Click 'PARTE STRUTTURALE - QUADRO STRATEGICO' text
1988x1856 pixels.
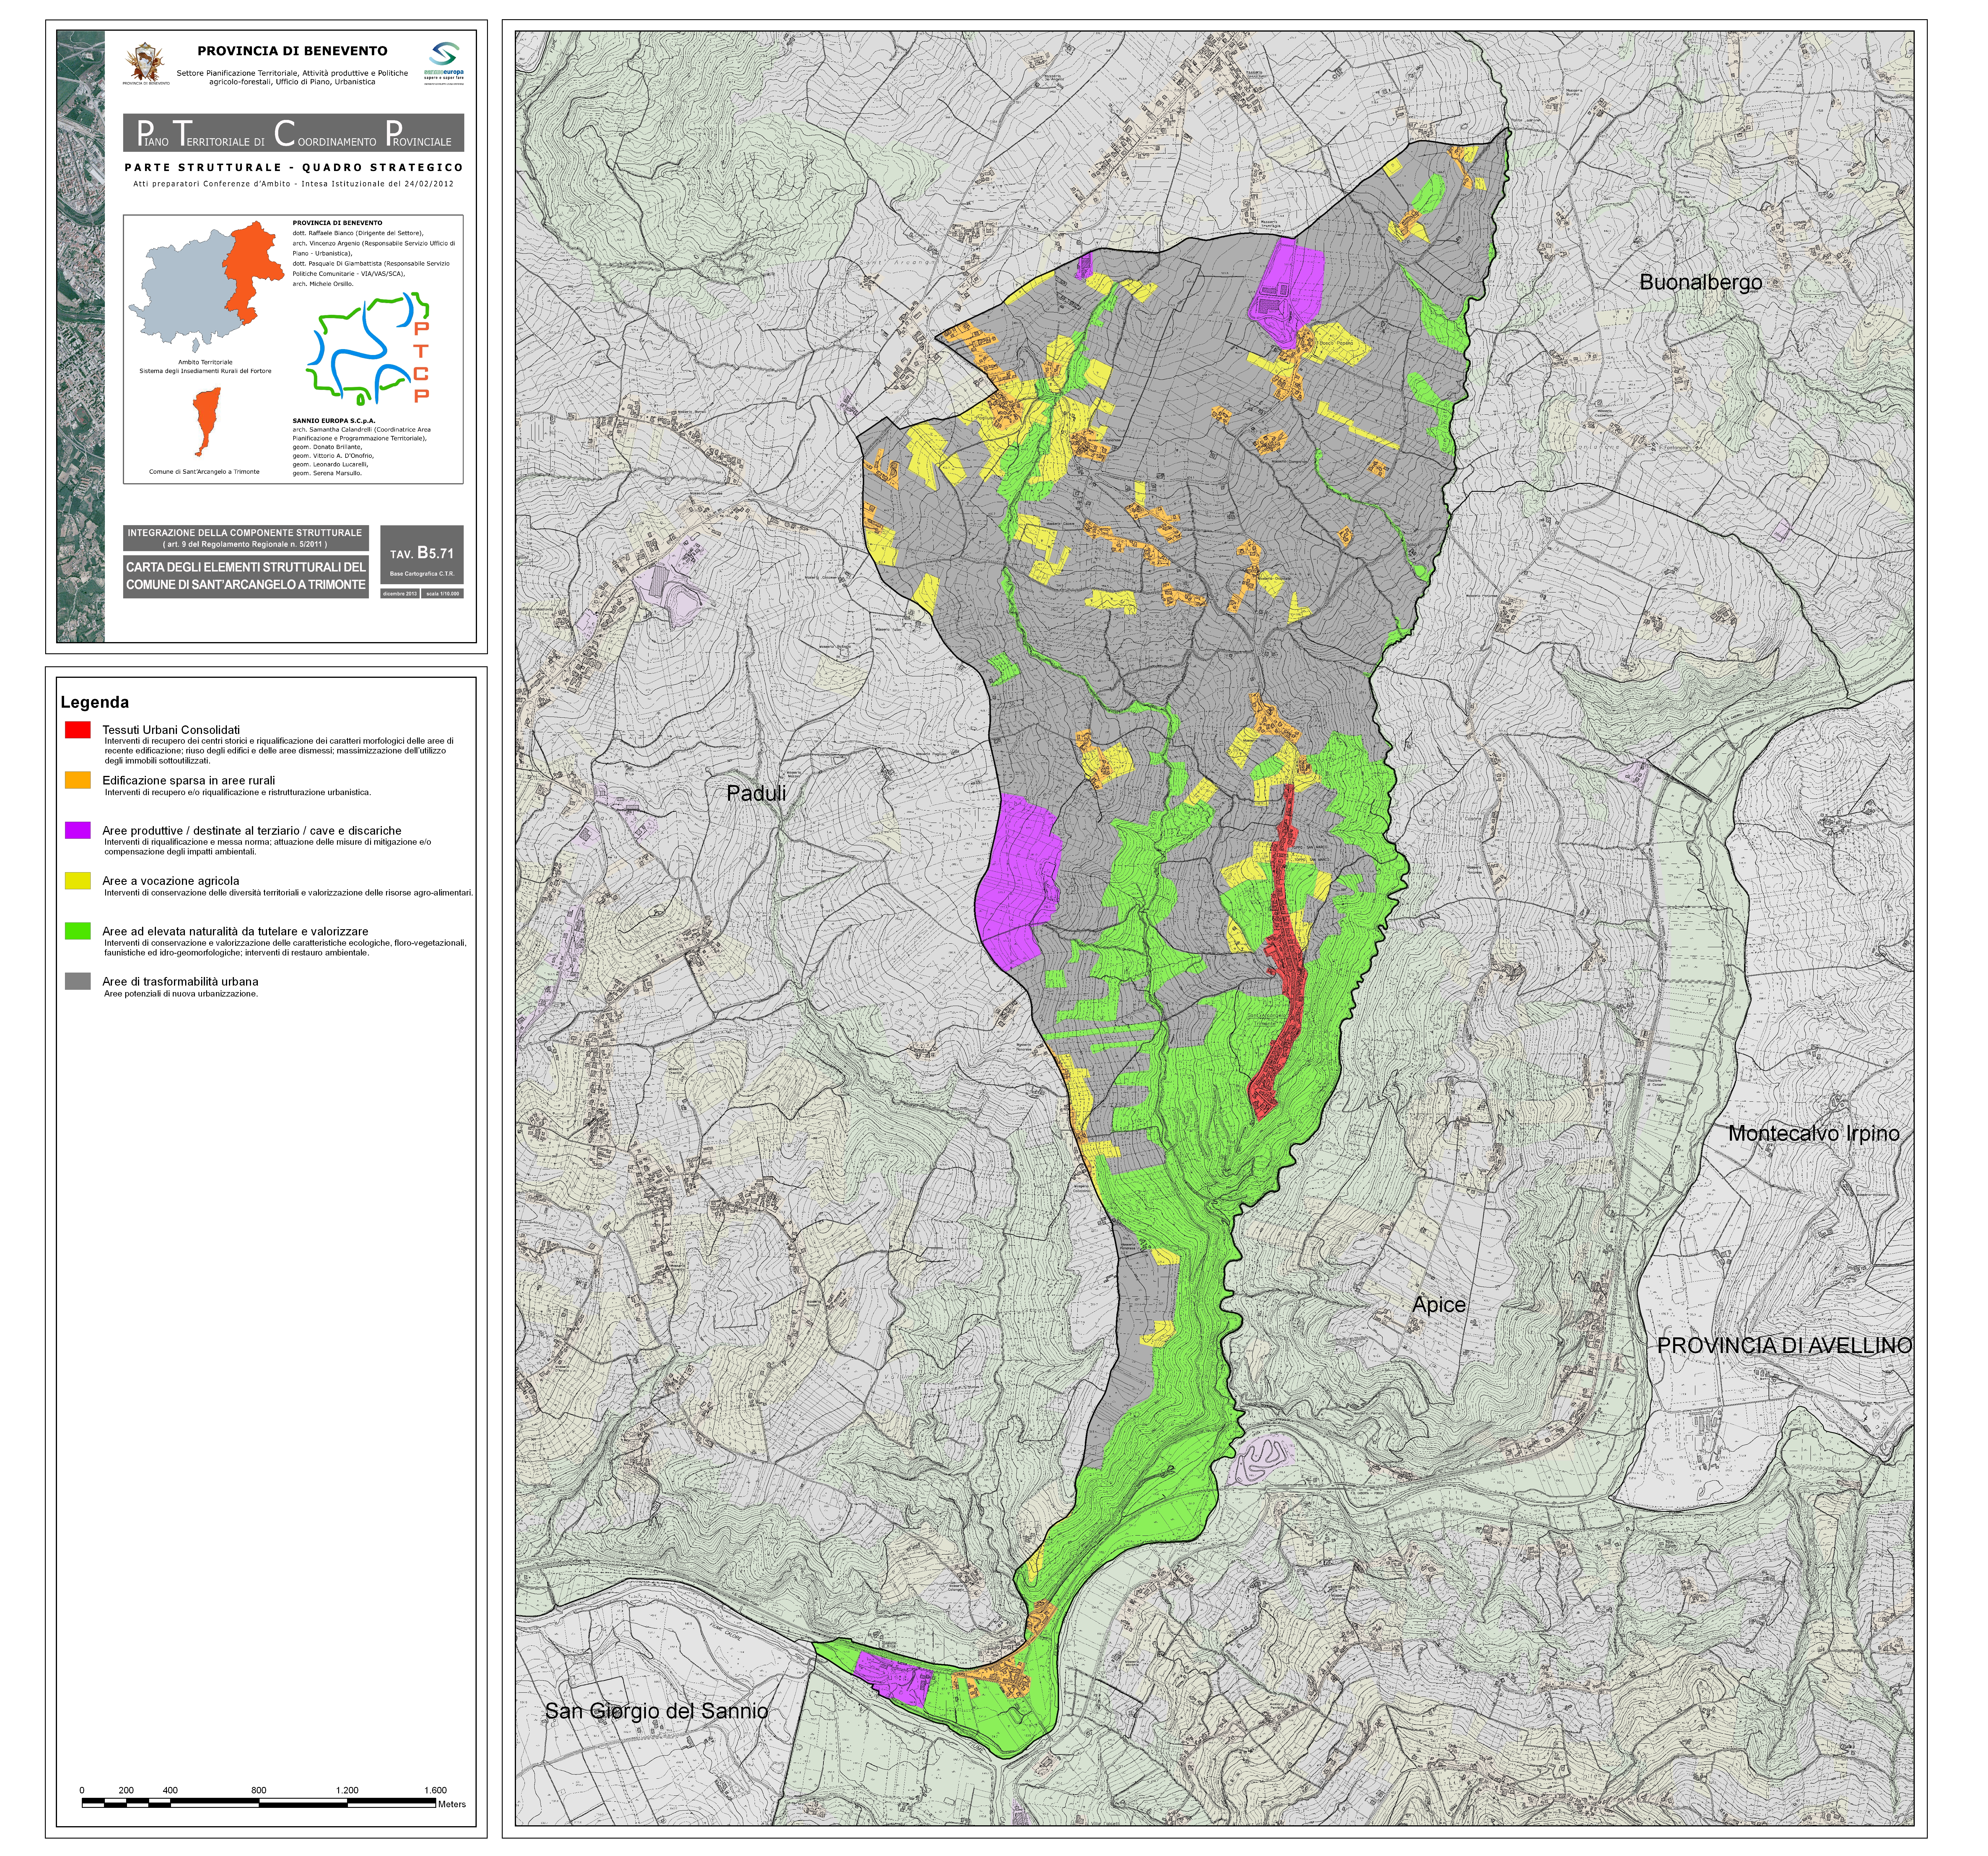[294, 168]
